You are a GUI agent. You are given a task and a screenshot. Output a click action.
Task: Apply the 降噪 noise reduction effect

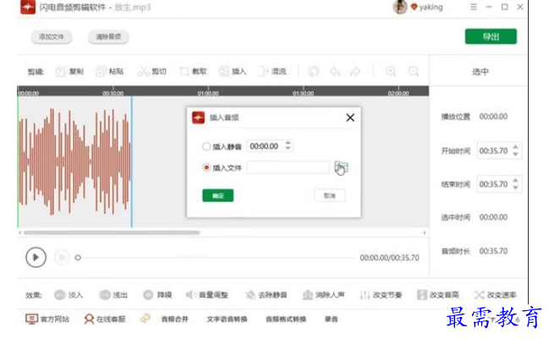[157, 295]
